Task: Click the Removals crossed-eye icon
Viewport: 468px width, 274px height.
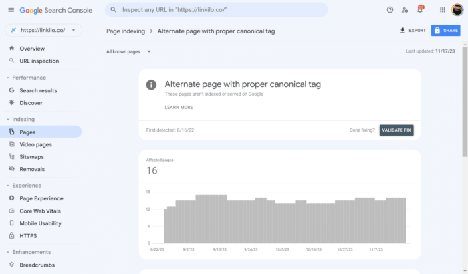Action: click(11, 168)
